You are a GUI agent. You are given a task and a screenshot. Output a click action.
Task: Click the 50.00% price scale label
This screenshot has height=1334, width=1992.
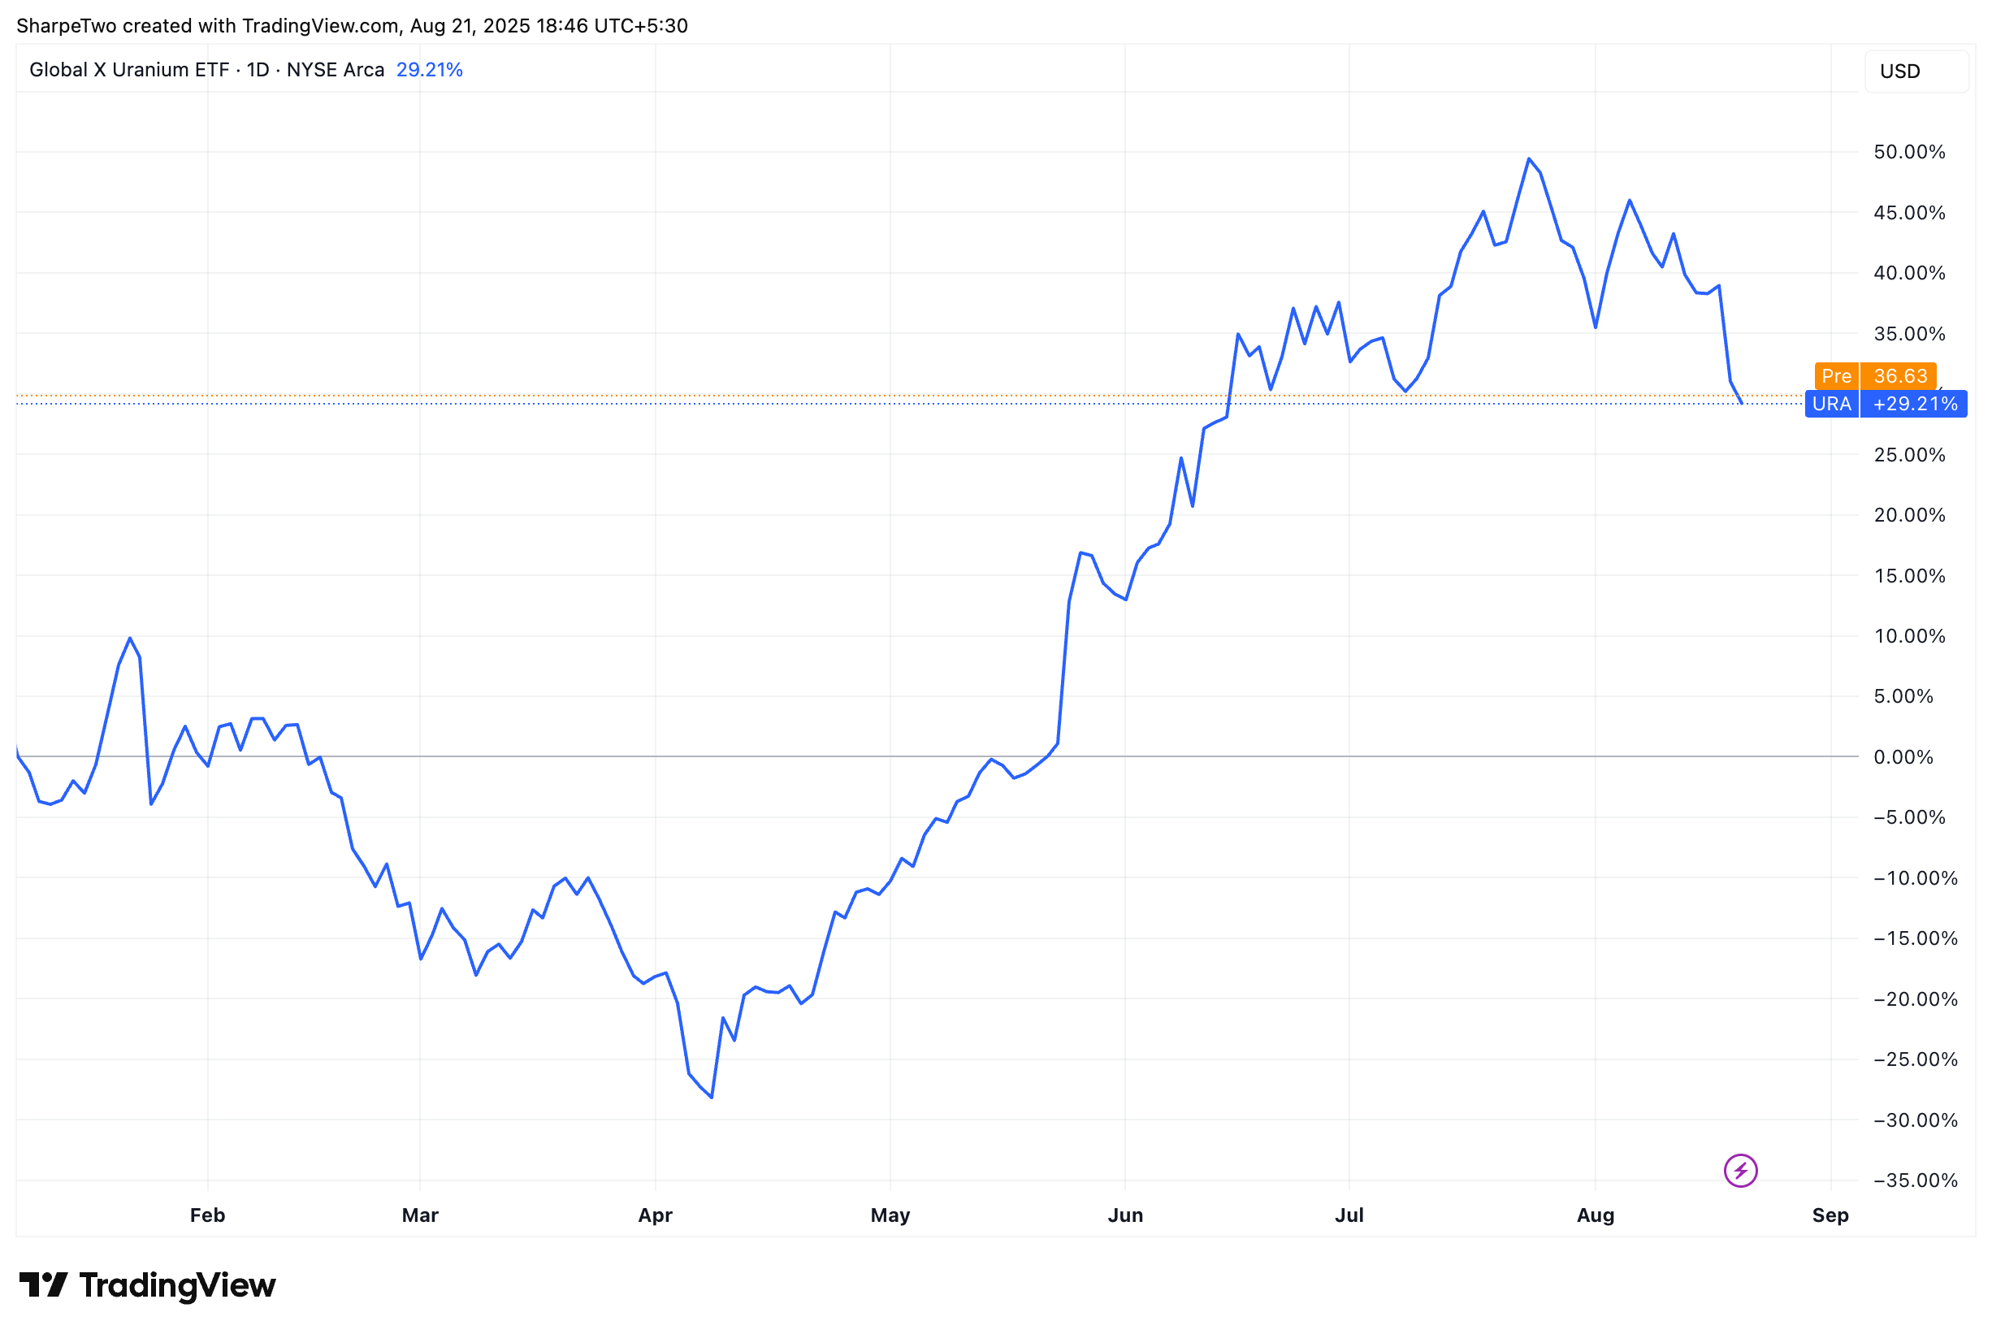[x=1908, y=152]
